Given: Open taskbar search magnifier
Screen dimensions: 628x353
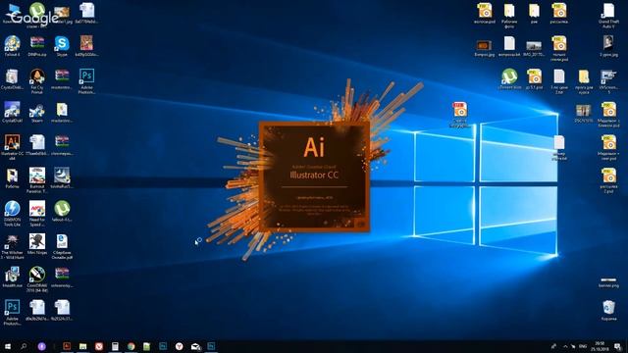Looking at the screenshot, I should coord(24,346).
